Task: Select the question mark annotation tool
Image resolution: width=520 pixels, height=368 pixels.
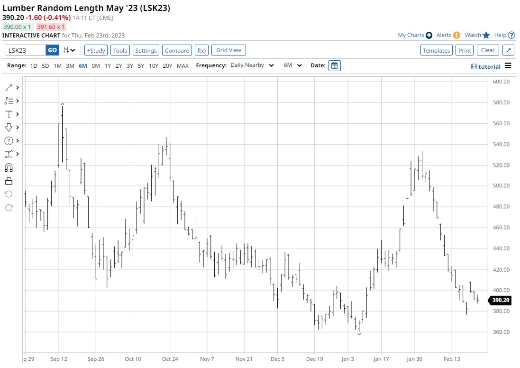Action: [x=9, y=141]
